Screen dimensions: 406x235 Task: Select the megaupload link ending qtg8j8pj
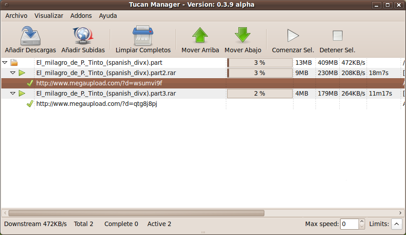97,104
